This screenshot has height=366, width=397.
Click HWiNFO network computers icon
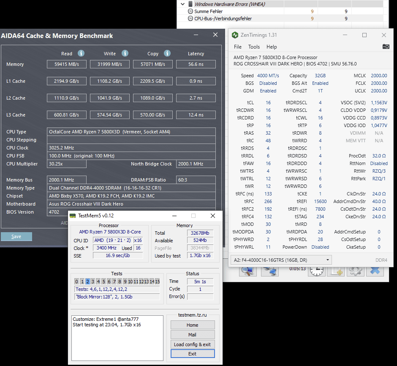270,271
